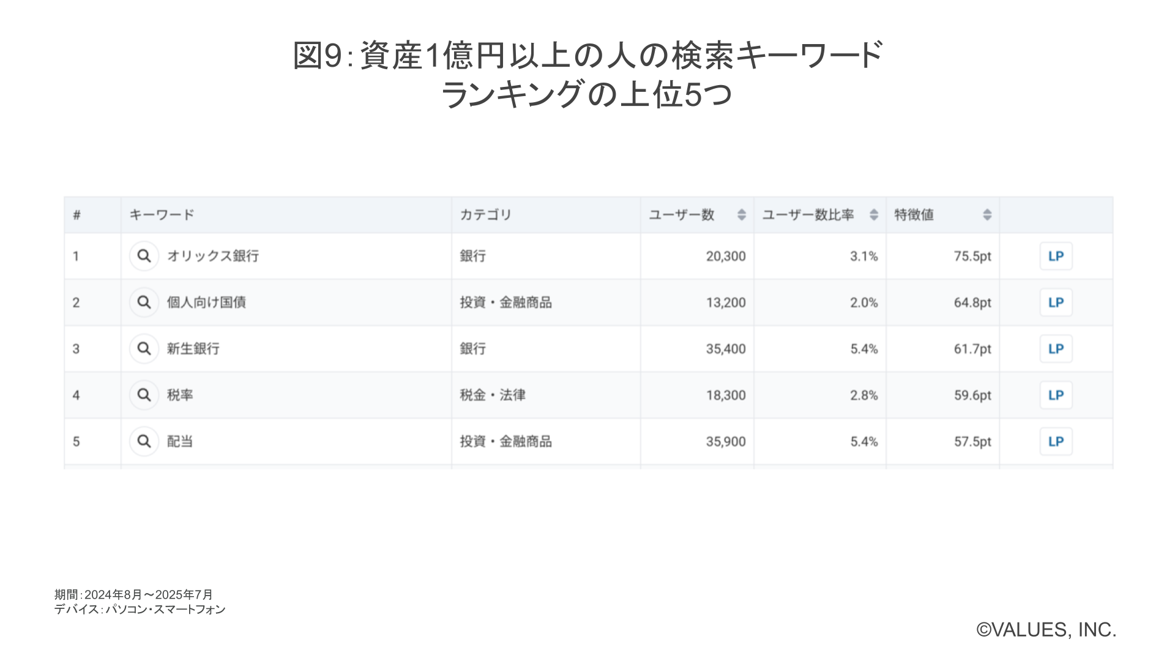Sort by 特徴値 column arrows
This screenshot has height=661, width=1175.
[987, 215]
